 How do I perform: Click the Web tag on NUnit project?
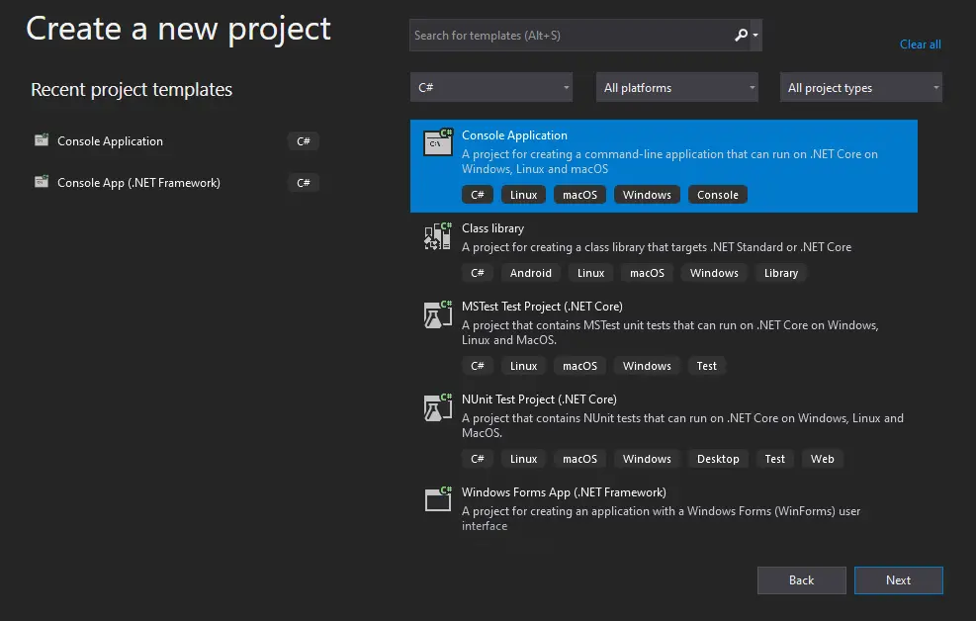(823, 459)
